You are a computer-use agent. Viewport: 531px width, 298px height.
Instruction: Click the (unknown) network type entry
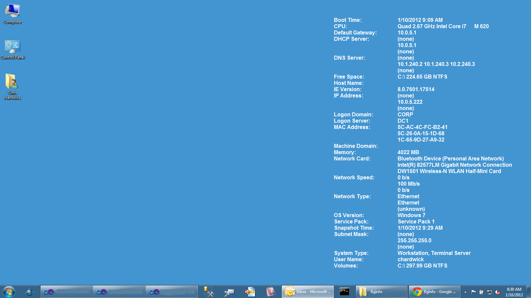[x=411, y=209]
